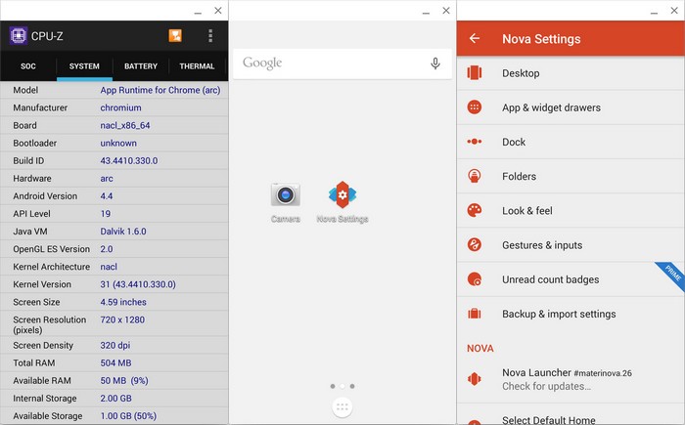Click Nova Launcher Check for updates

coord(571,379)
